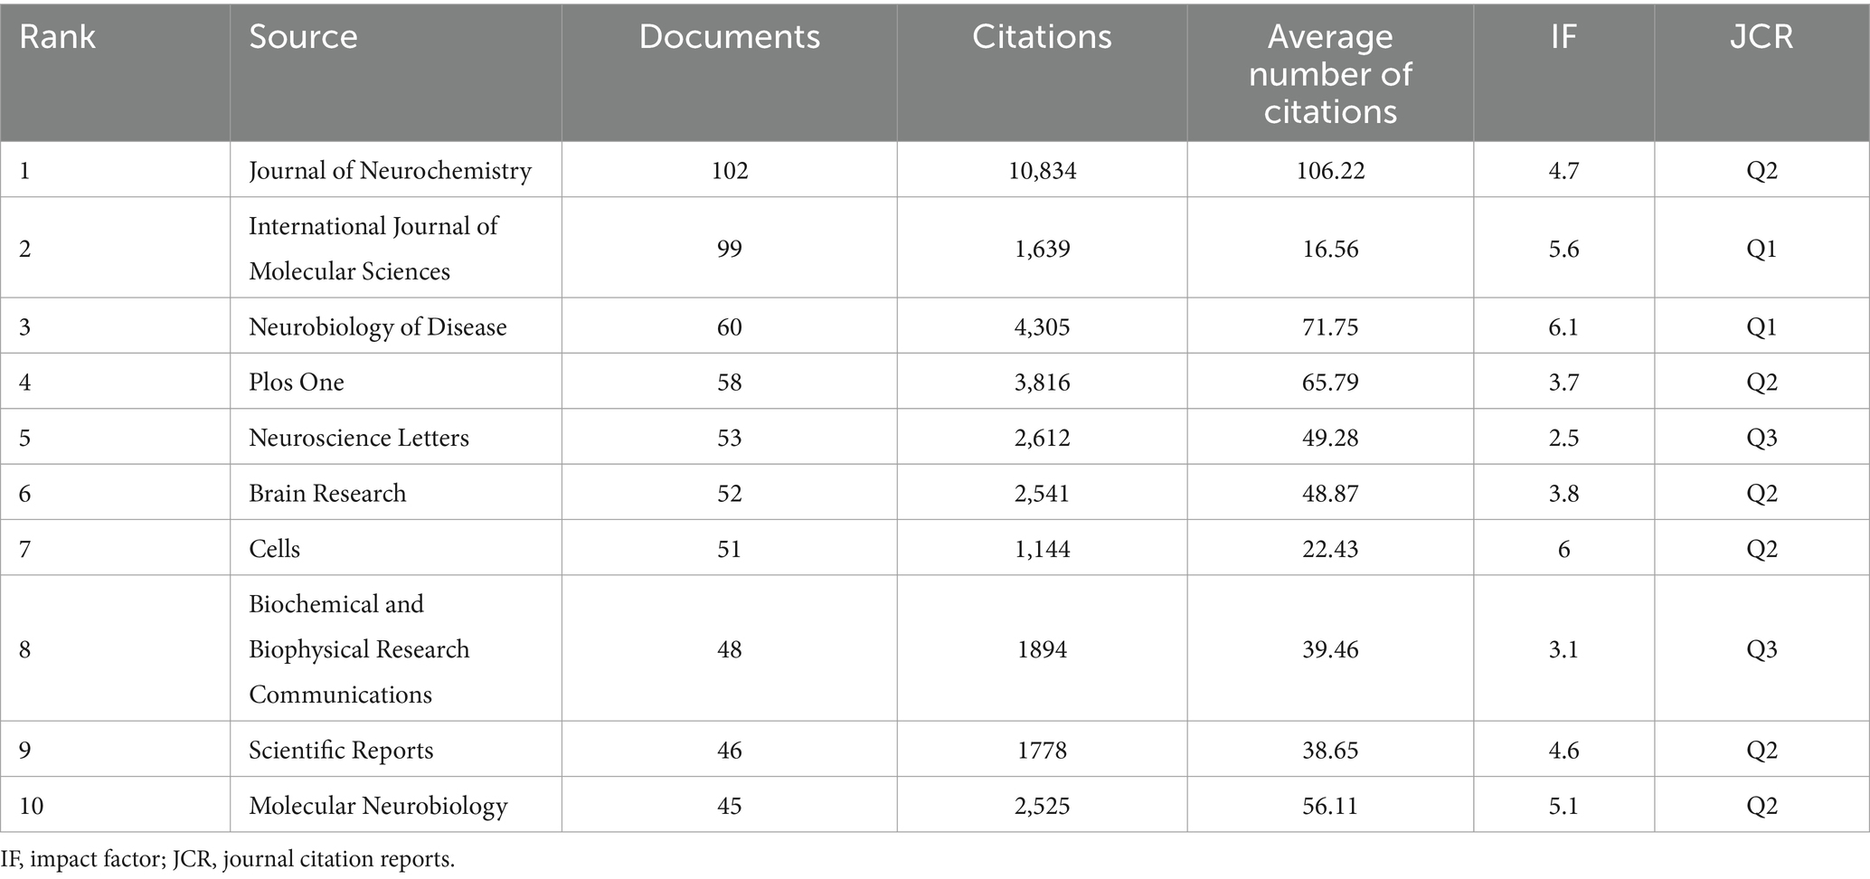The height and width of the screenshot is (879, 1870).
Task: Click average citations value 56.11
Action: [1330, 806]
